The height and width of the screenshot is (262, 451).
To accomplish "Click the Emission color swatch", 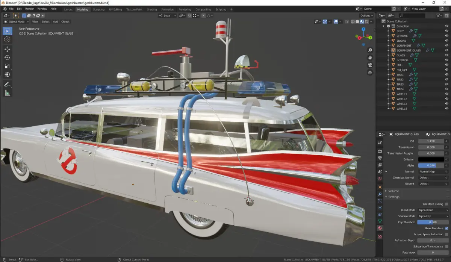I will pos(430,159).
